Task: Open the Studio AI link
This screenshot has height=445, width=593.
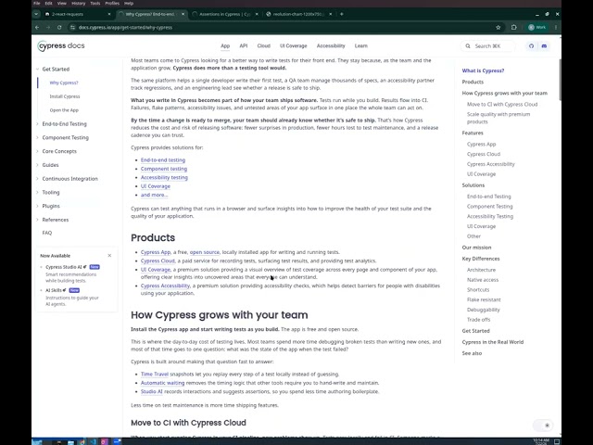Action: 151,391
